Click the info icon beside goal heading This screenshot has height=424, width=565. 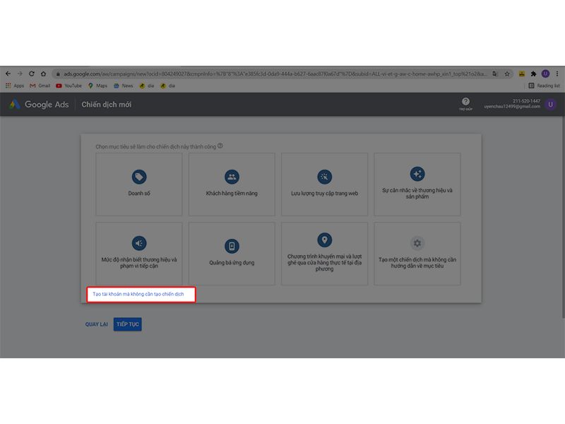pyautogui.click(x=220, y=146)
